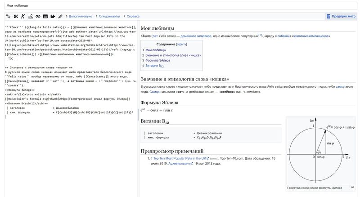Go to Формула Эйлера in contents
This screenshot has width=360, height=197.
[158, 60]
